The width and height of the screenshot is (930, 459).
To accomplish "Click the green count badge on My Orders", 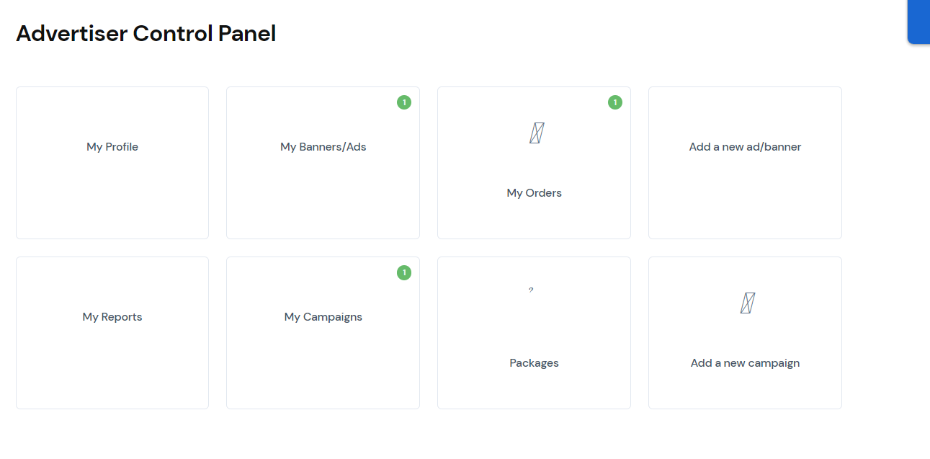I will click(x=614, y=102).
